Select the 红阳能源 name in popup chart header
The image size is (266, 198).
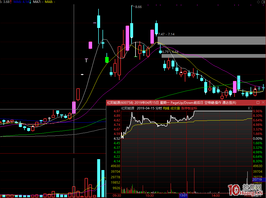pyautogui.click(x=128, y=108)
